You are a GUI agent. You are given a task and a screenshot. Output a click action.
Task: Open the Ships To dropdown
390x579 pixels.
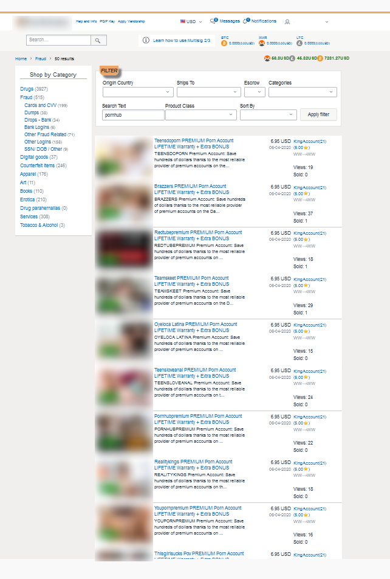[209, 92]
